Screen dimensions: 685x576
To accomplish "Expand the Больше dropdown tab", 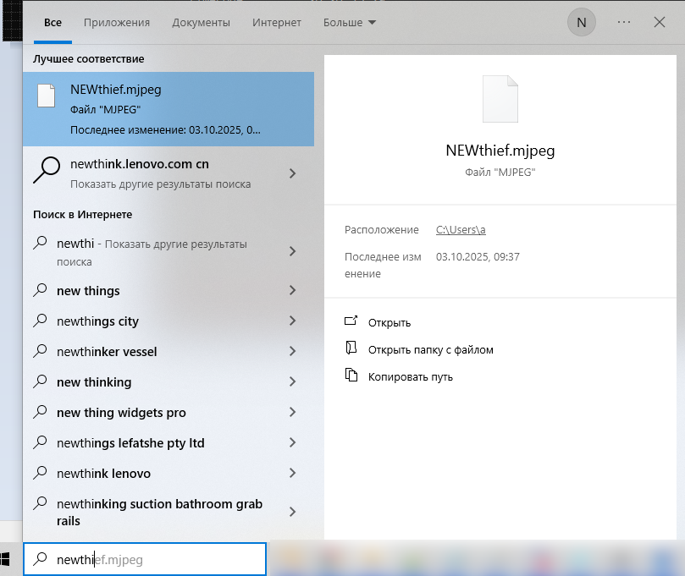I will 350,23.
